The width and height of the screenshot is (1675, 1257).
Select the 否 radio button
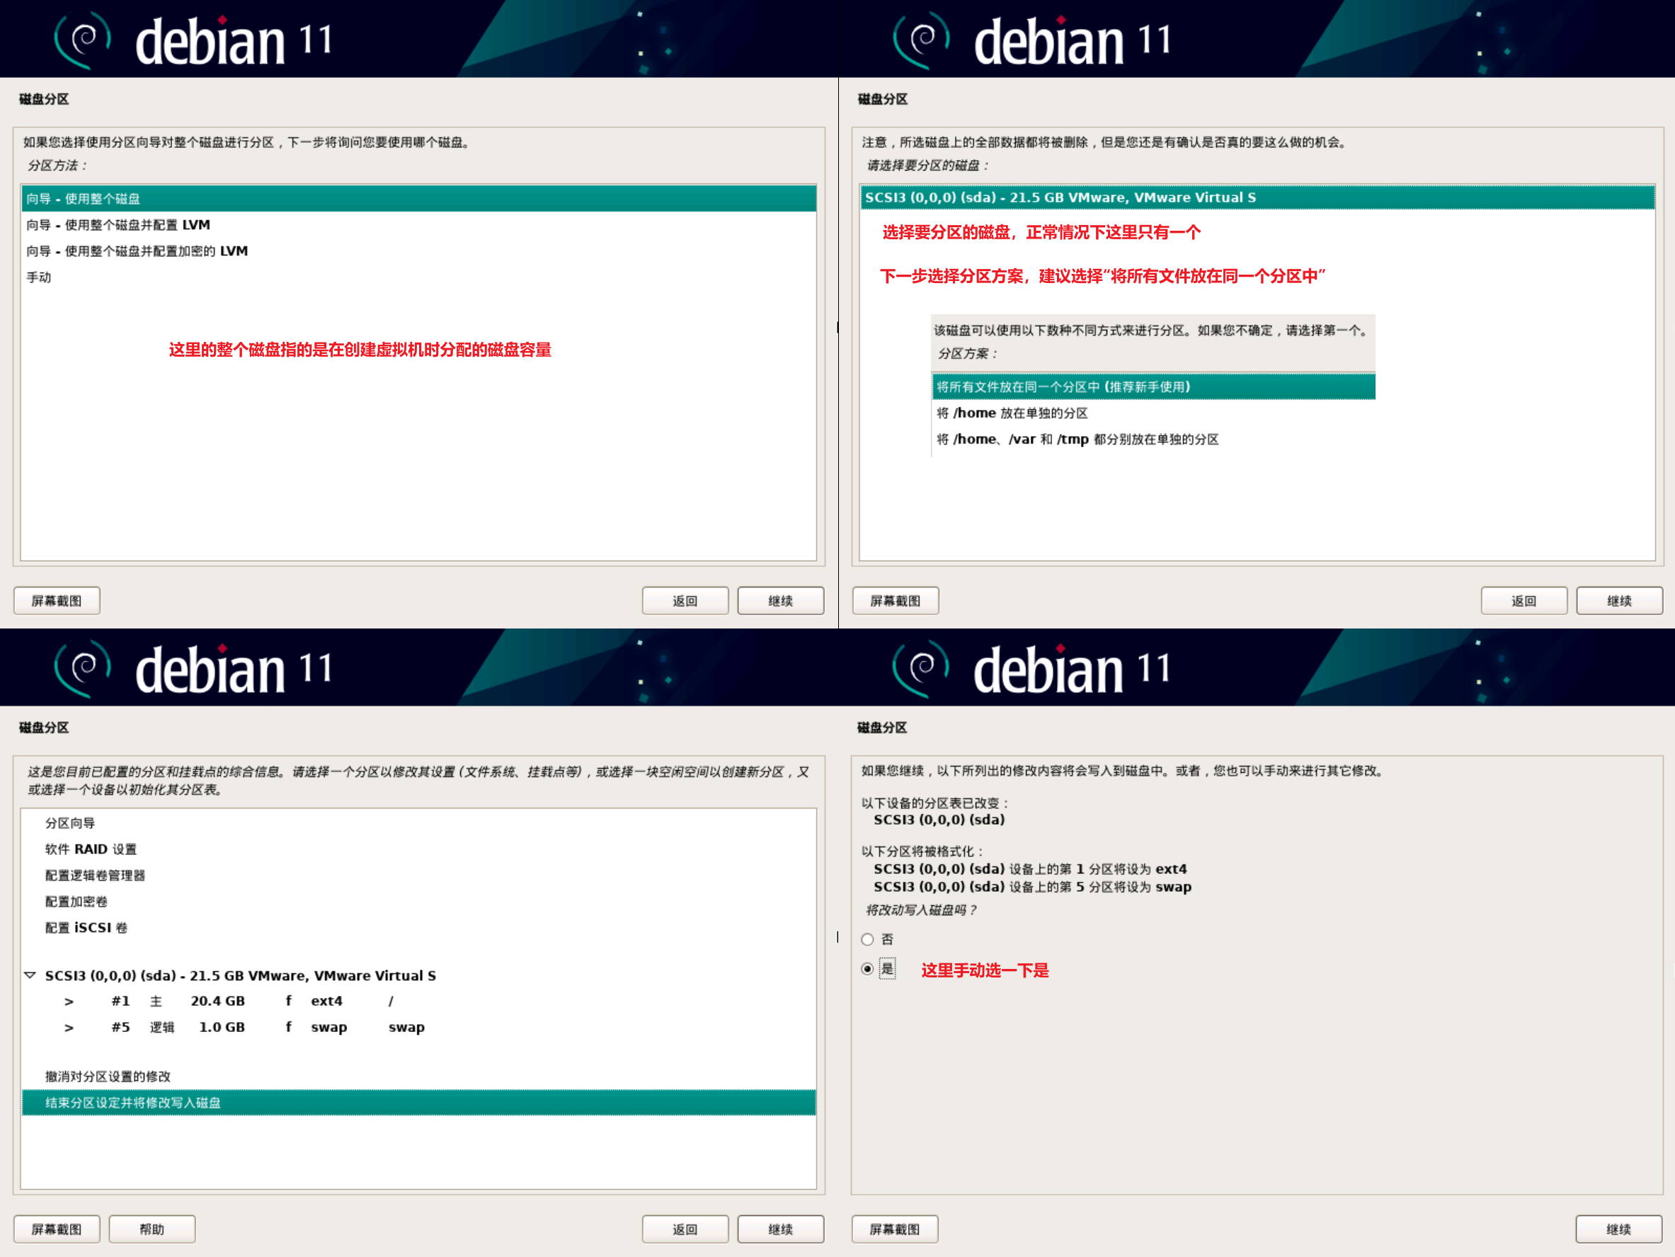868,940
